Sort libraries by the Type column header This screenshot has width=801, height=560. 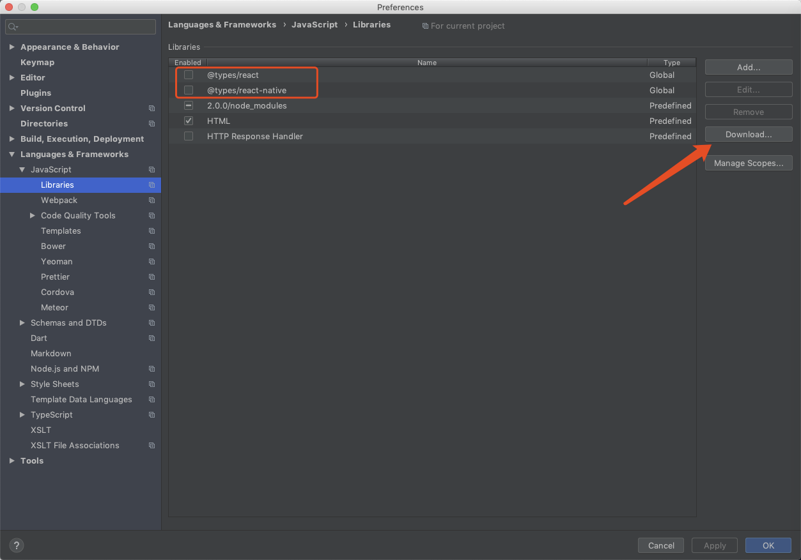(x=672, y=63)
